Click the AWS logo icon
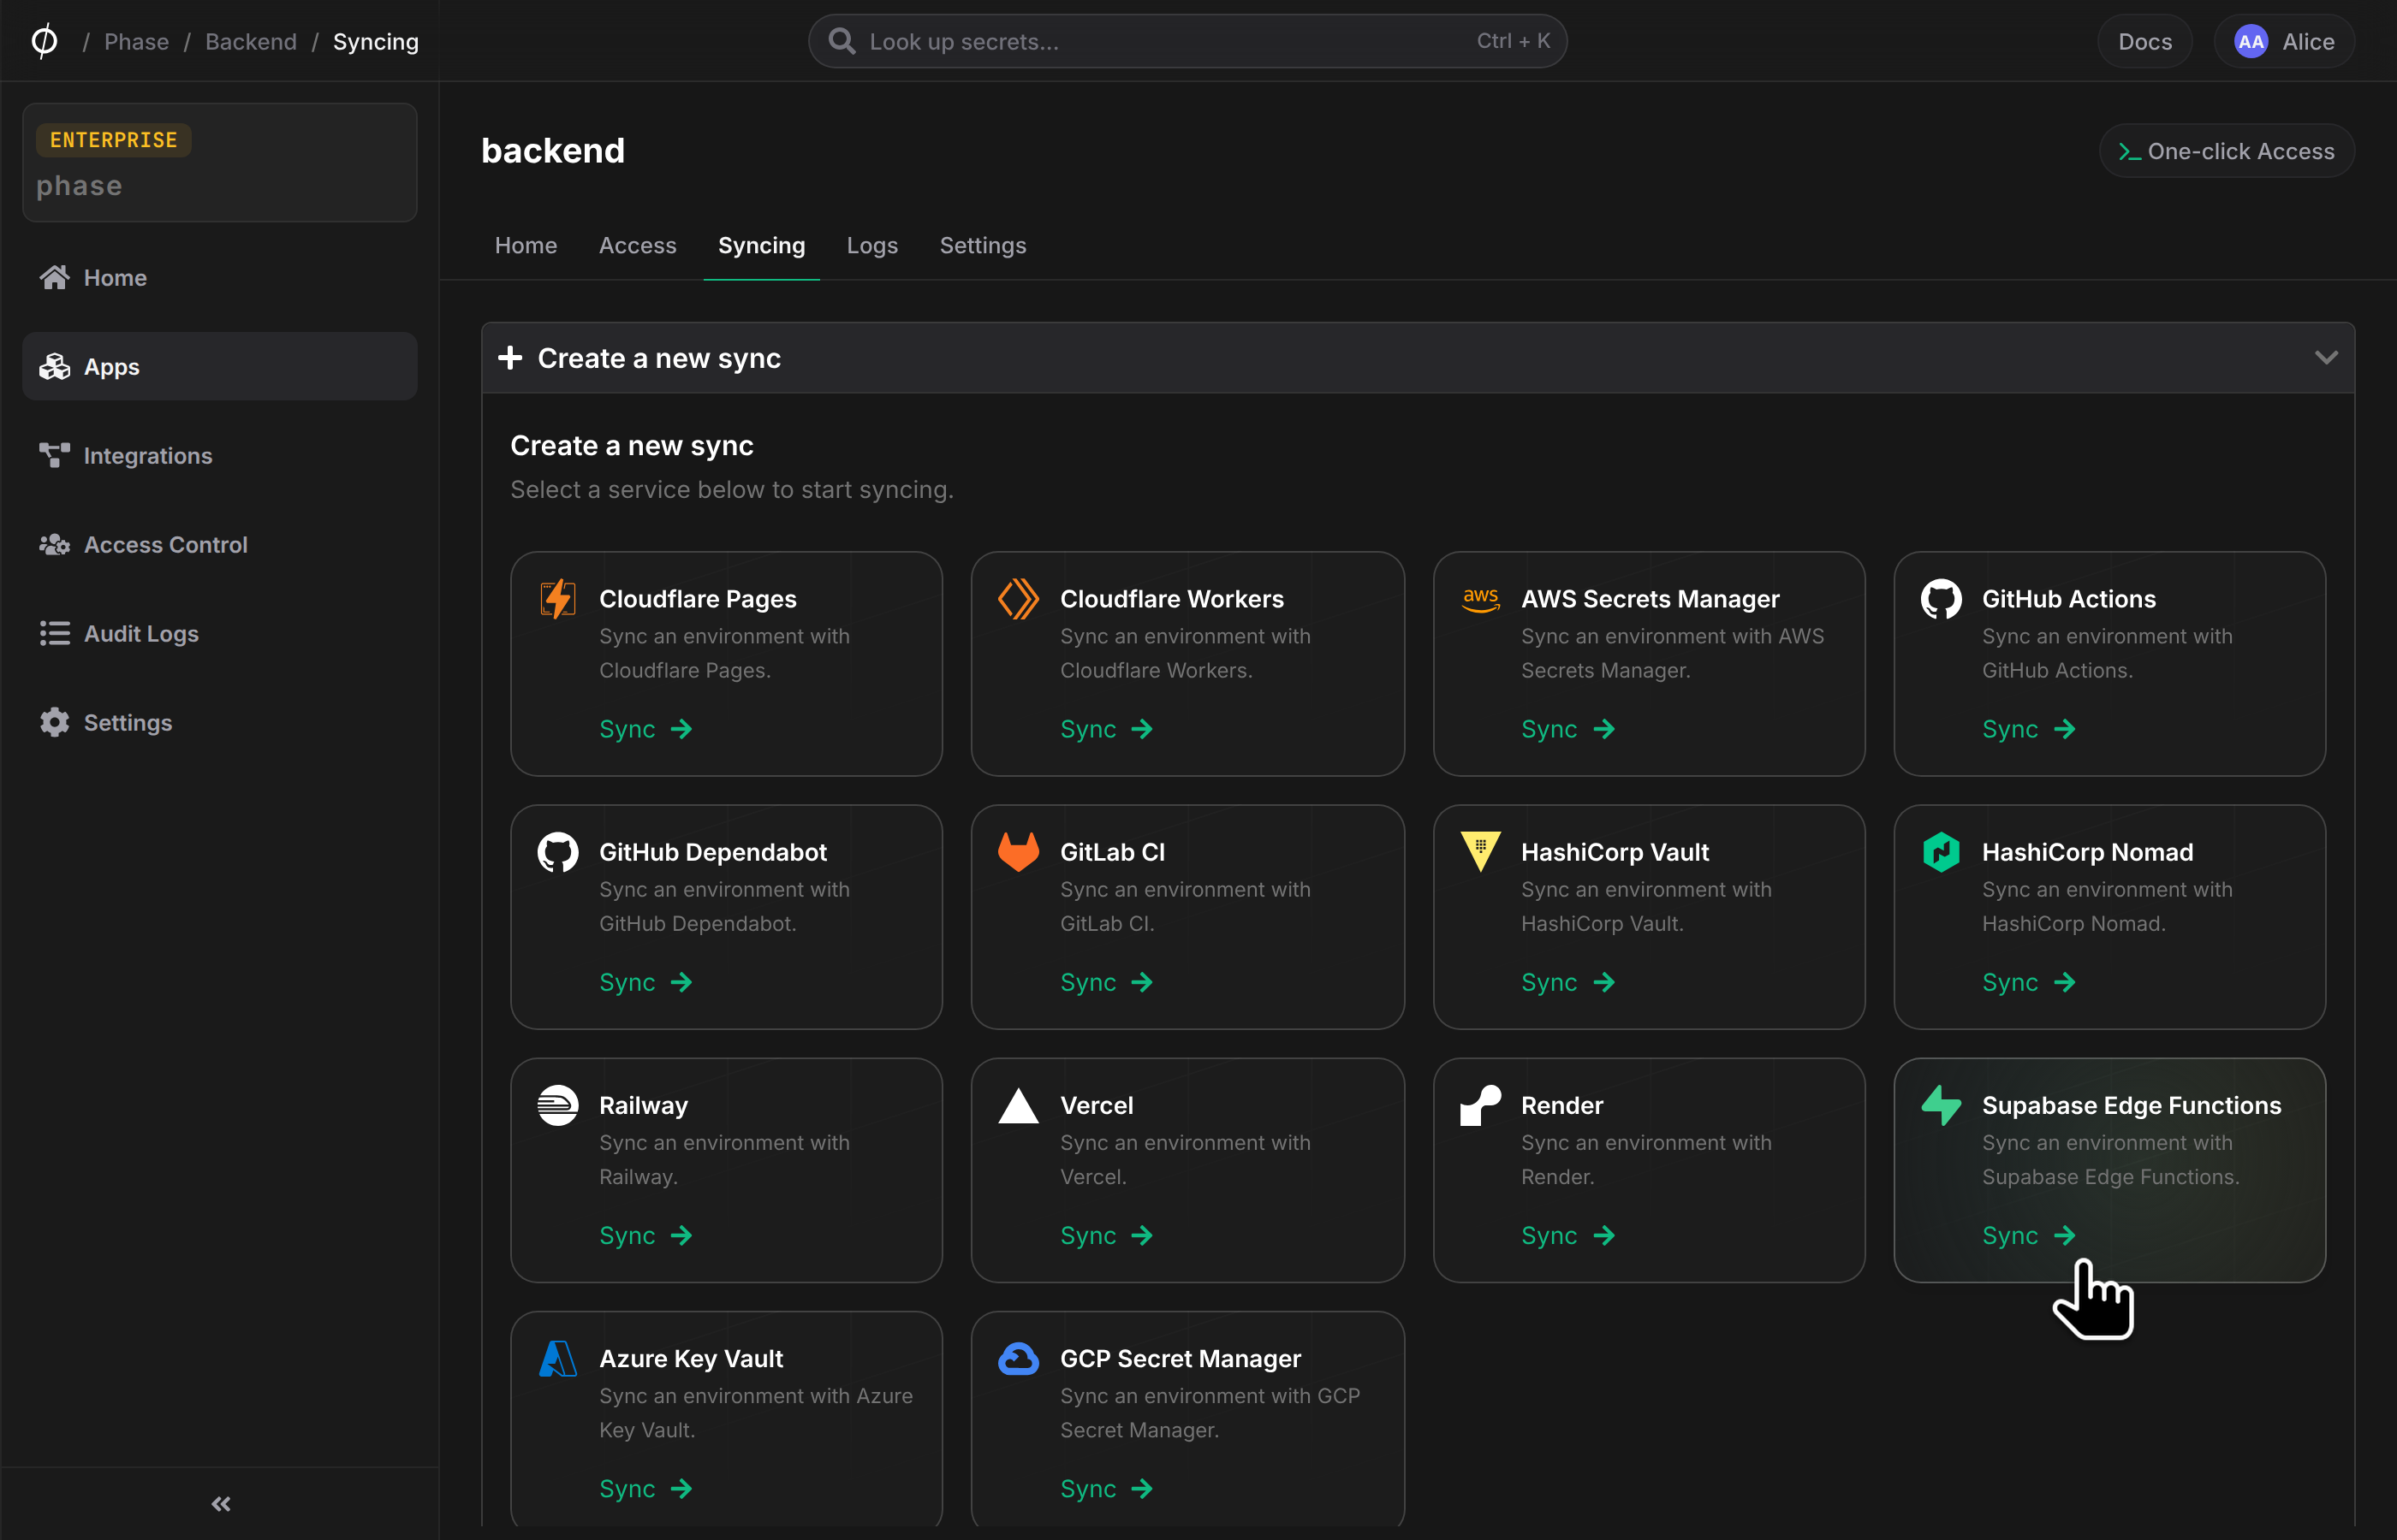The height and width of the screenshot is (1540, 2397). click(1481, 599)
